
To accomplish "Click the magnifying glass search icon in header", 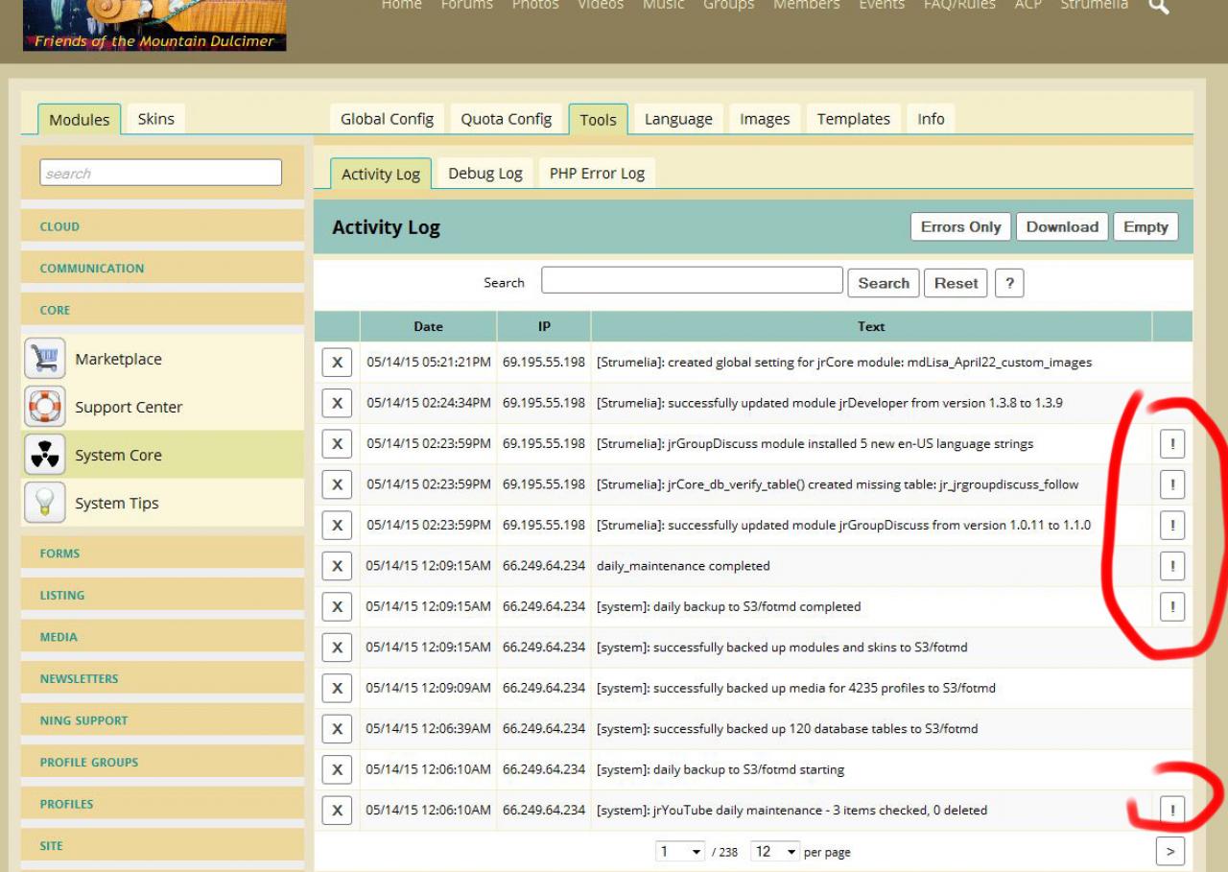I will click(x=1159, y=6).
